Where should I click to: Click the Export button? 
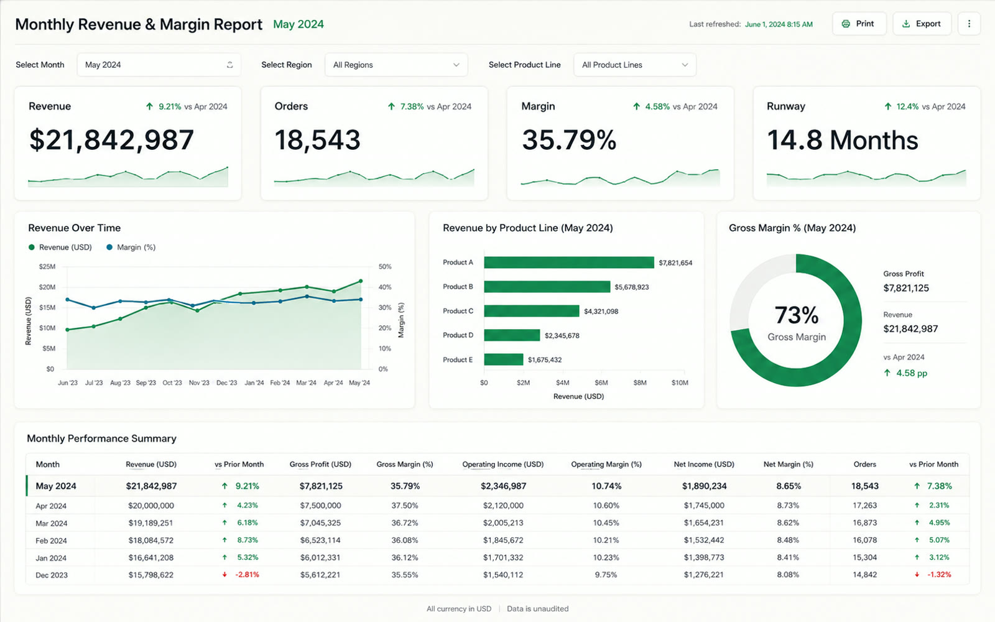[922, 24]
